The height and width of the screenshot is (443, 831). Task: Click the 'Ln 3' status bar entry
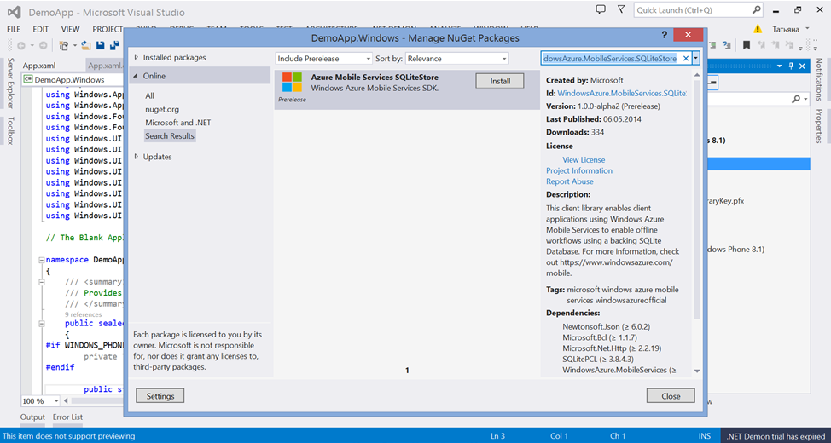pos(497,436)
